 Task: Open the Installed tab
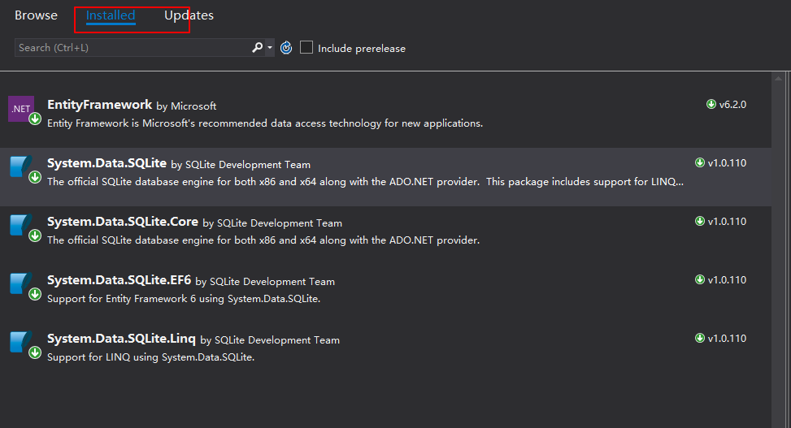tap(111, 15)
